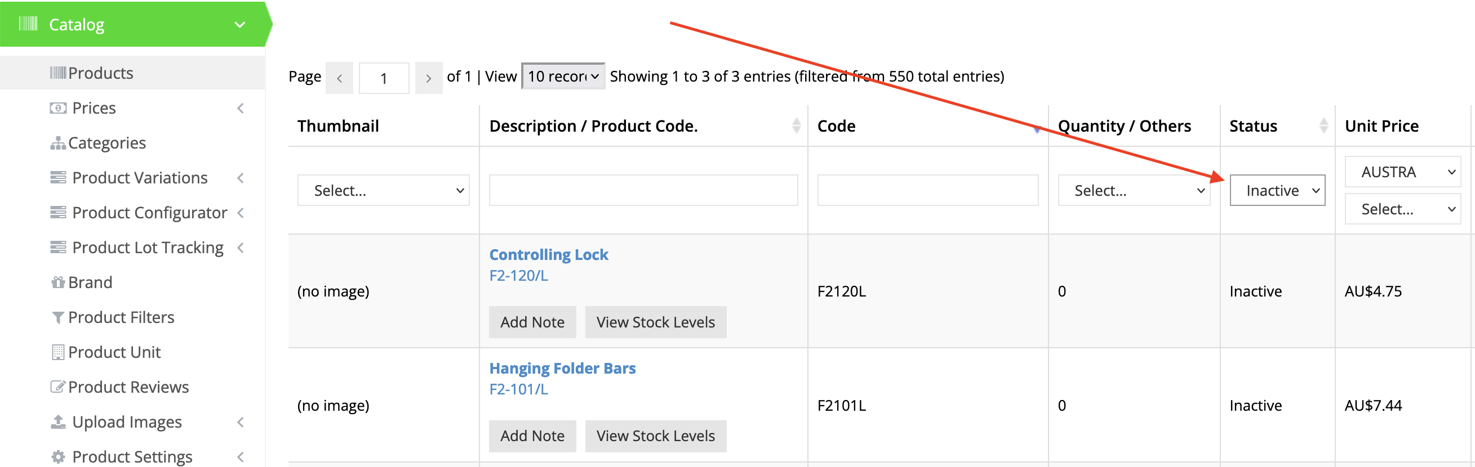Open the Controlling Lock product link
Image resolution: width=1475 pixels, height=467 pixels.
(x=548, y=255)
